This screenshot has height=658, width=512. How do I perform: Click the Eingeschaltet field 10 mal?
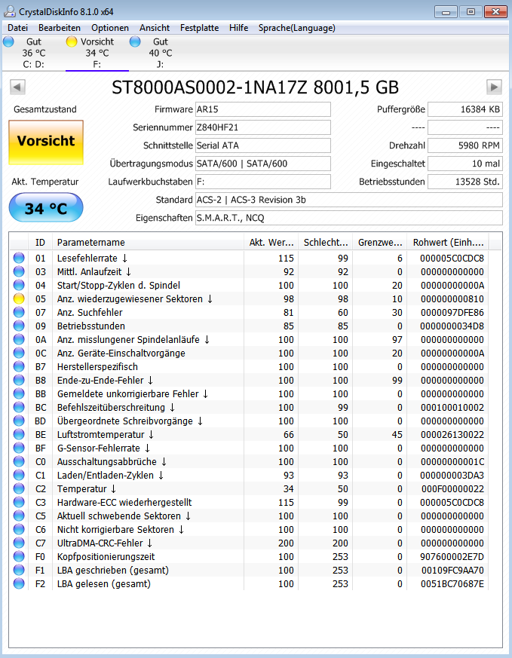(465, 164)
